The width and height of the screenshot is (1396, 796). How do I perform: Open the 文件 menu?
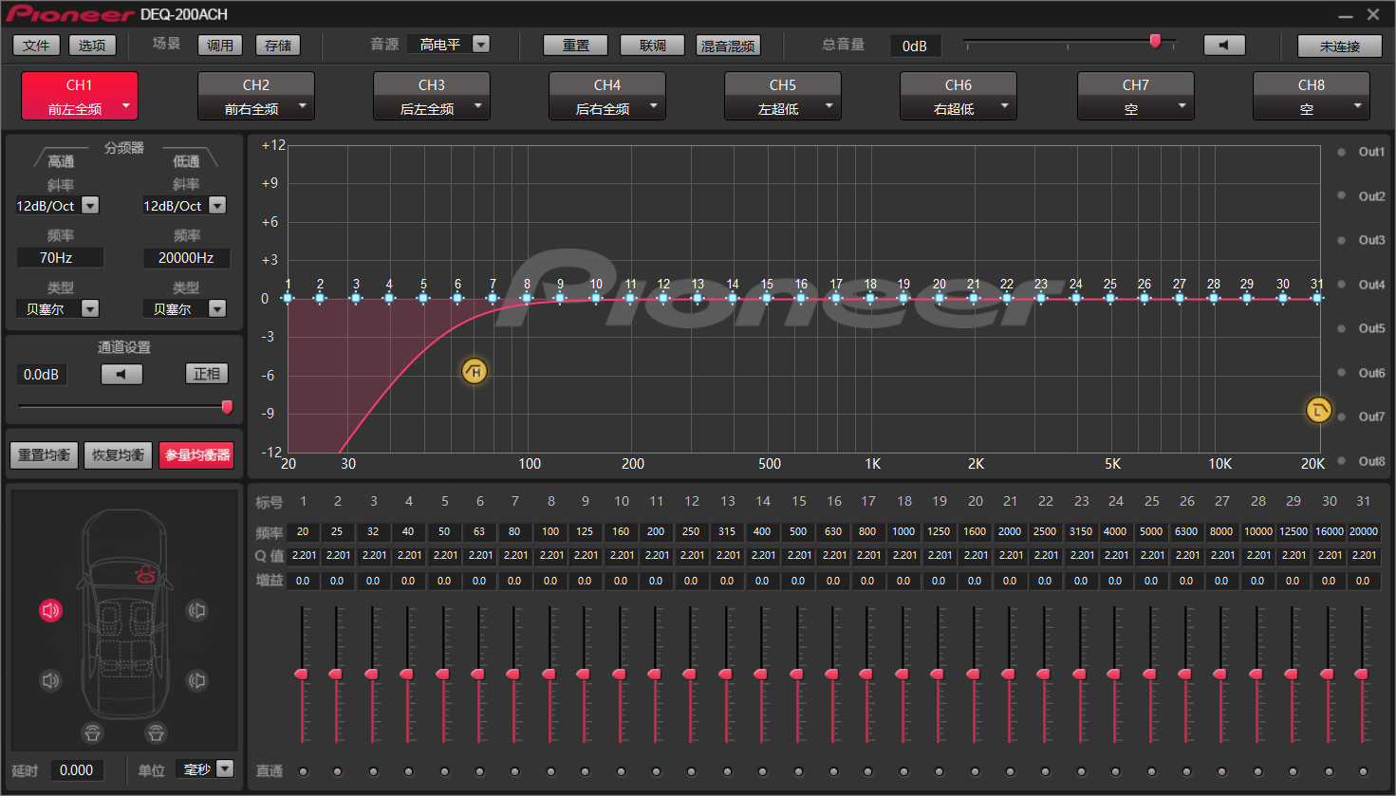[36, 46]
